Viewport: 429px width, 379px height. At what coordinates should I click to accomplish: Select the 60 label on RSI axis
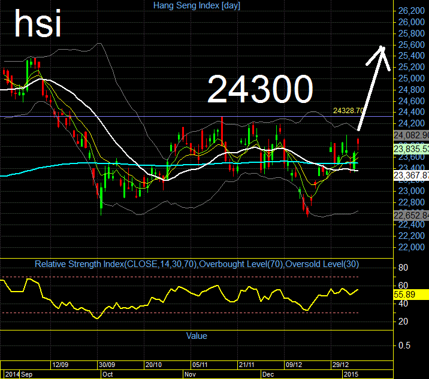click(x=403, y=286)
